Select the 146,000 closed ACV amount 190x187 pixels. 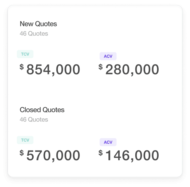[x=132, y=156]
